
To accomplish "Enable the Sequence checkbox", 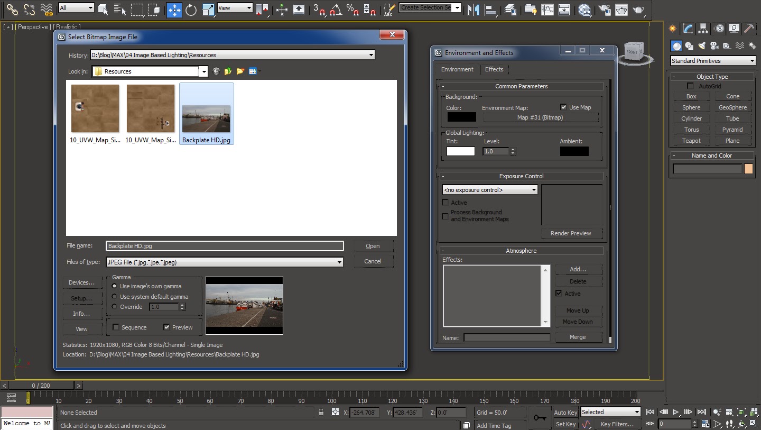I will pos(116,327).
